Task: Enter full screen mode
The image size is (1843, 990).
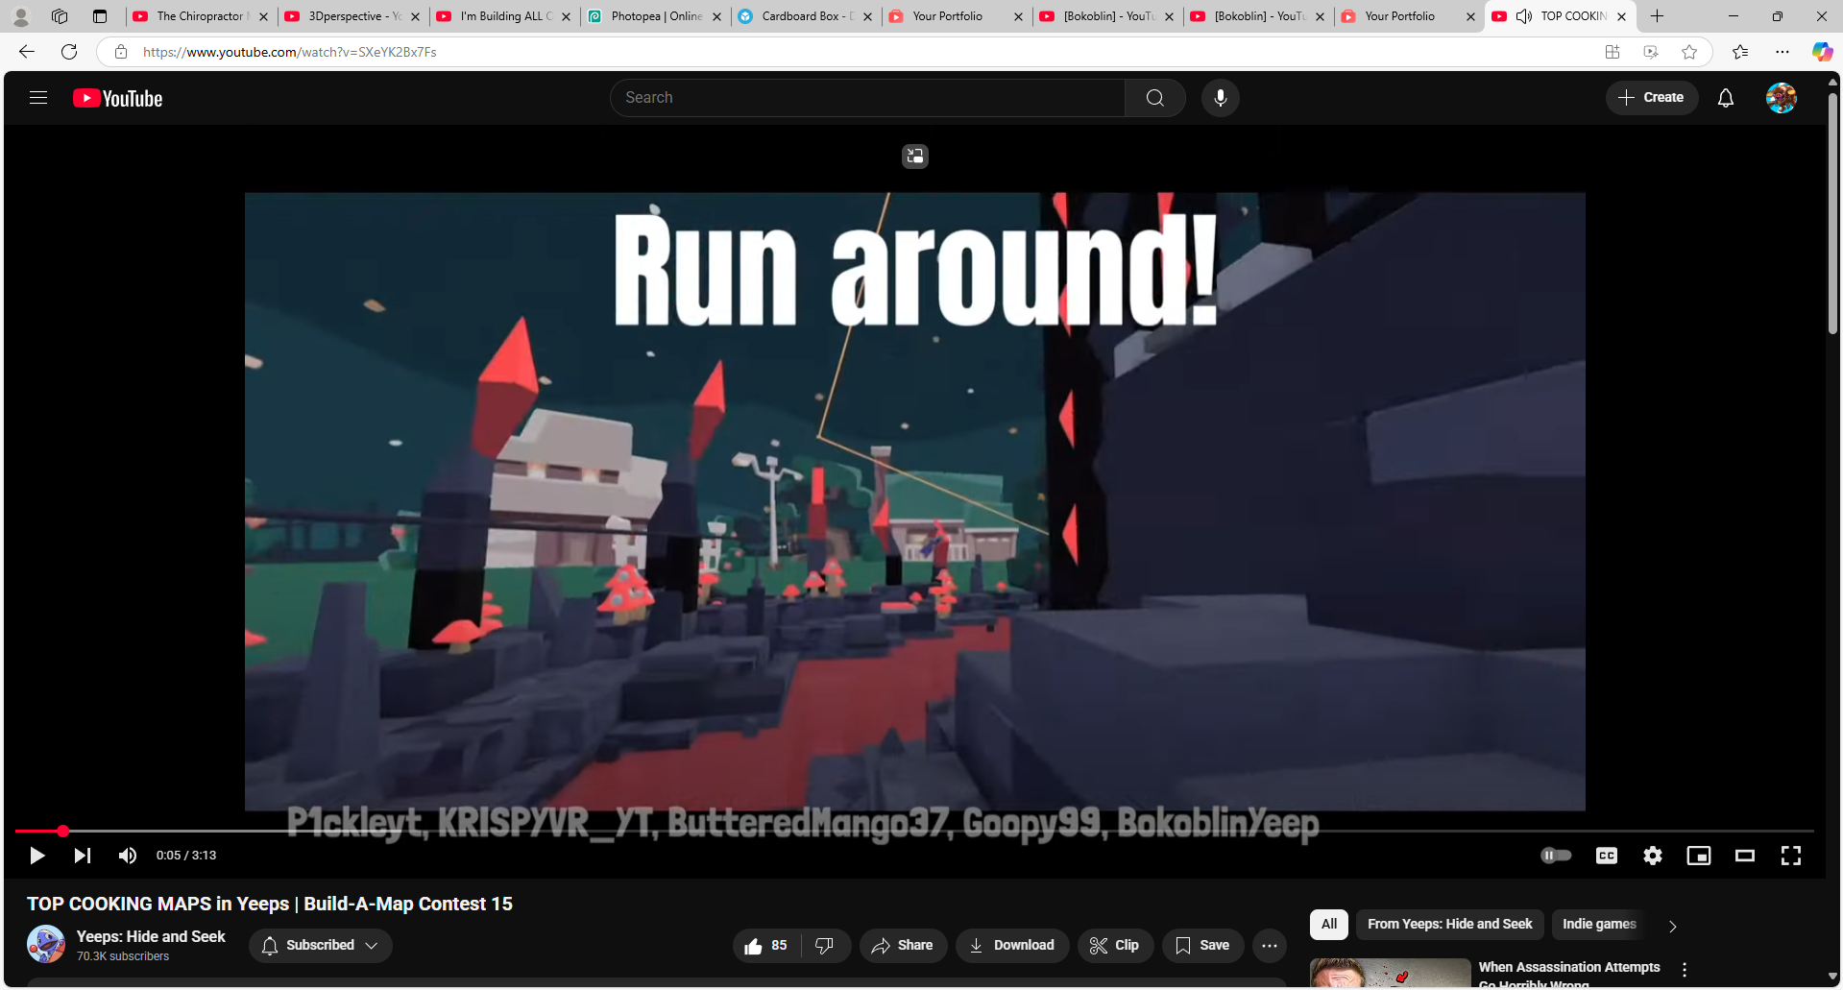Action: coord(1790,856)
